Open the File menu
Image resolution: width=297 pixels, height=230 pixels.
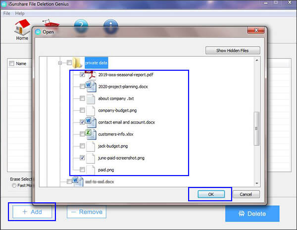click(6, 13)
